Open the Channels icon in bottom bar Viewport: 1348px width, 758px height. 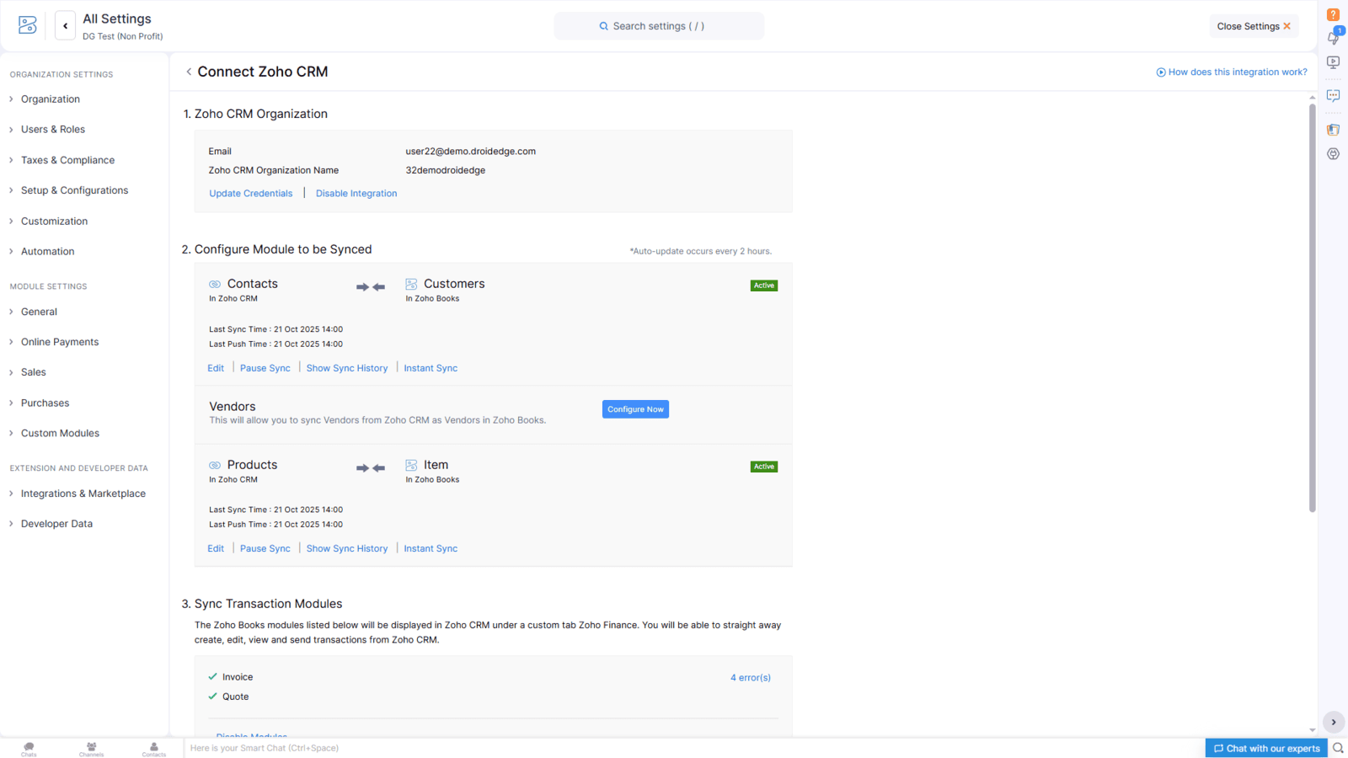click(x=91, y=749)
